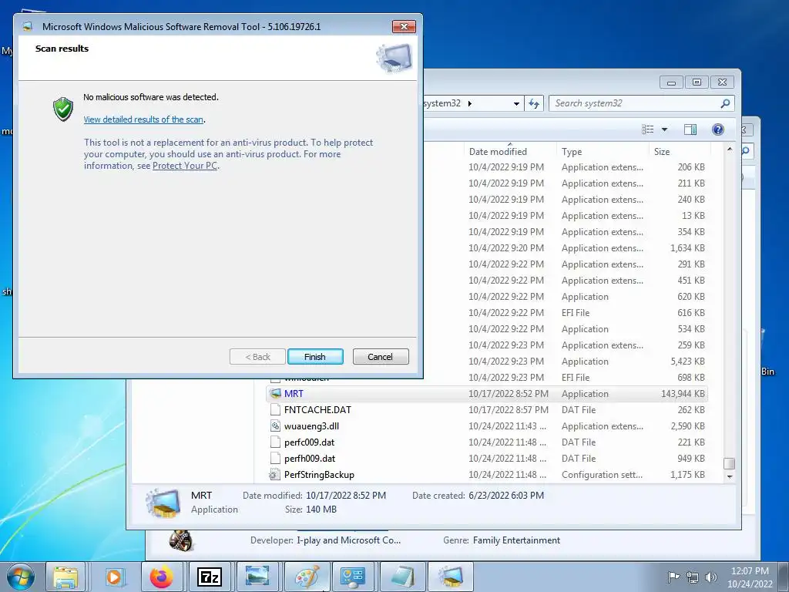Screen dimensions: 789x592
Task: Click the MRT file icon in list
Action: [x=275, y=394]
